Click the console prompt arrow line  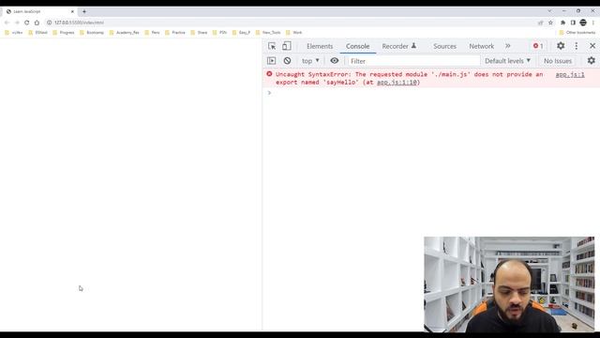click(431, 93)
